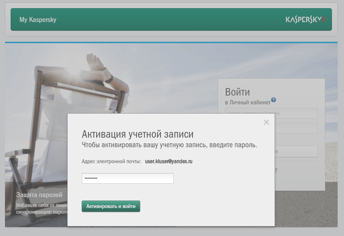
Task: Click the 'в Личный кабинет' subtitle text
Action: coord(248,102)
